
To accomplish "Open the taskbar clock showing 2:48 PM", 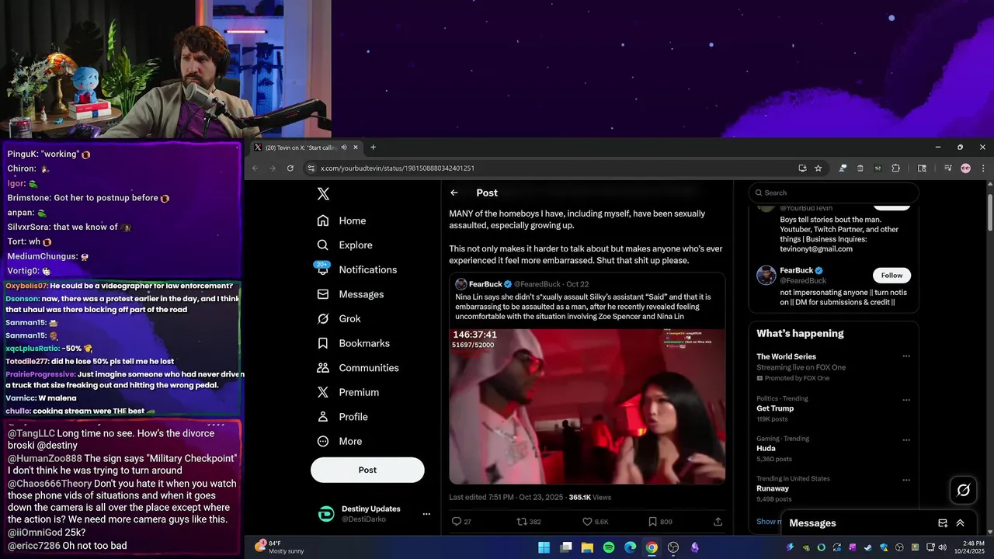I will point(973,547).
